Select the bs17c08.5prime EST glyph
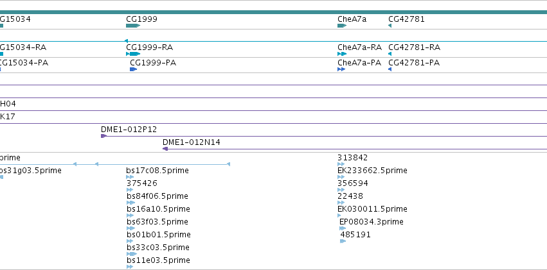 [x=130, y=177]
